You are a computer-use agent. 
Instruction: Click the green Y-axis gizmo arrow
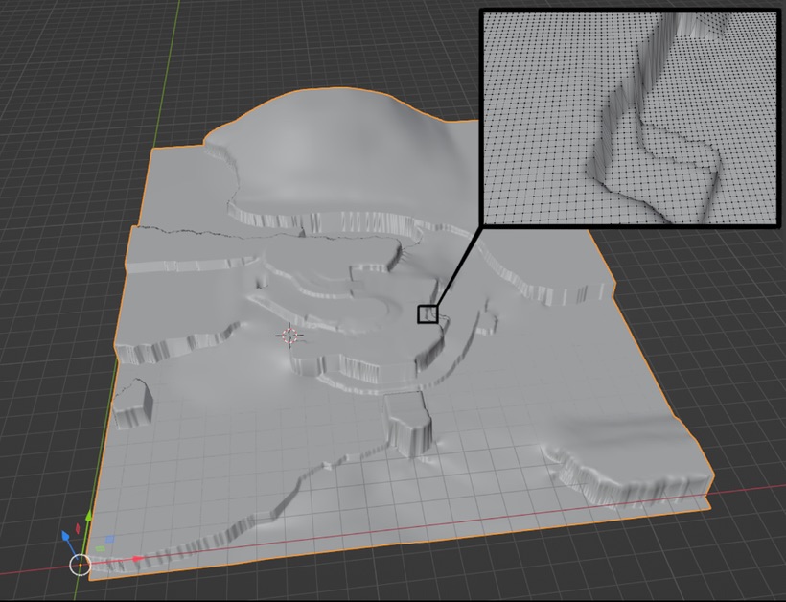(x=88, y=518)
